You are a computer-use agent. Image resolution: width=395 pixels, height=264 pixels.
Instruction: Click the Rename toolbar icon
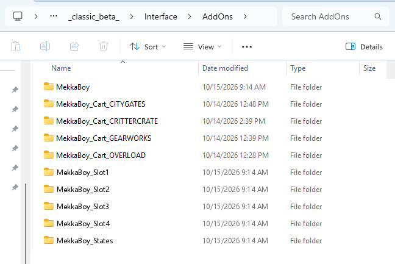pyautogui.click(x=45, y=46)
